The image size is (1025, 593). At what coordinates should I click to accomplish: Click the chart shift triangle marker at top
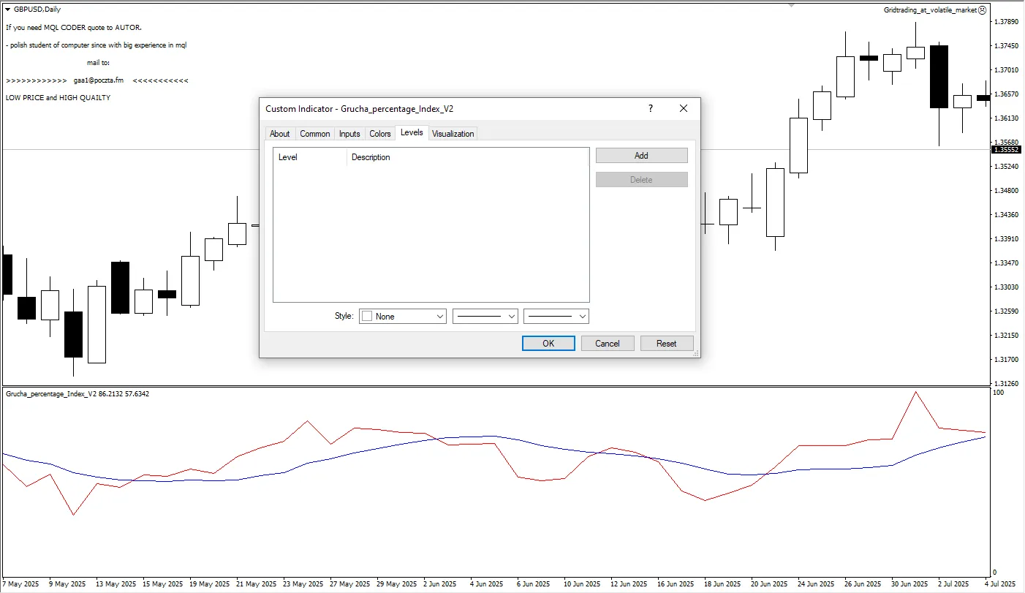(791, 5)
